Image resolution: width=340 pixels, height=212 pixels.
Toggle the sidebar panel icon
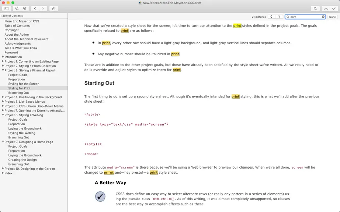coord(7,9)
